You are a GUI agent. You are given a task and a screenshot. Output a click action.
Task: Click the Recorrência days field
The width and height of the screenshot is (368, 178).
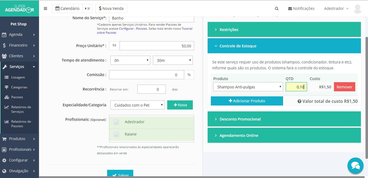point(151,89)
